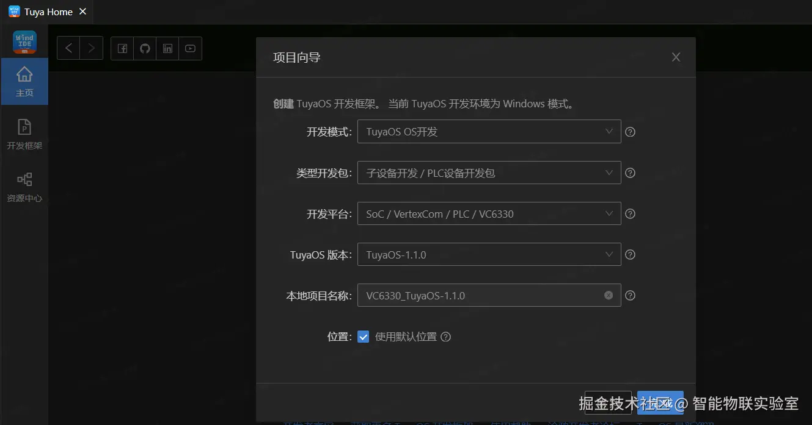Image resolution: width=812 pixels, height=425 pixels.
Task: Open the 开发模式 dropdown
Action: pyautogui.click(x=489, y=132)
